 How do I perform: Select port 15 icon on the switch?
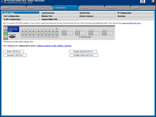[49, 31]
